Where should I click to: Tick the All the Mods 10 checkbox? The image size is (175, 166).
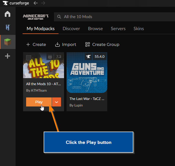click(29, 58)
